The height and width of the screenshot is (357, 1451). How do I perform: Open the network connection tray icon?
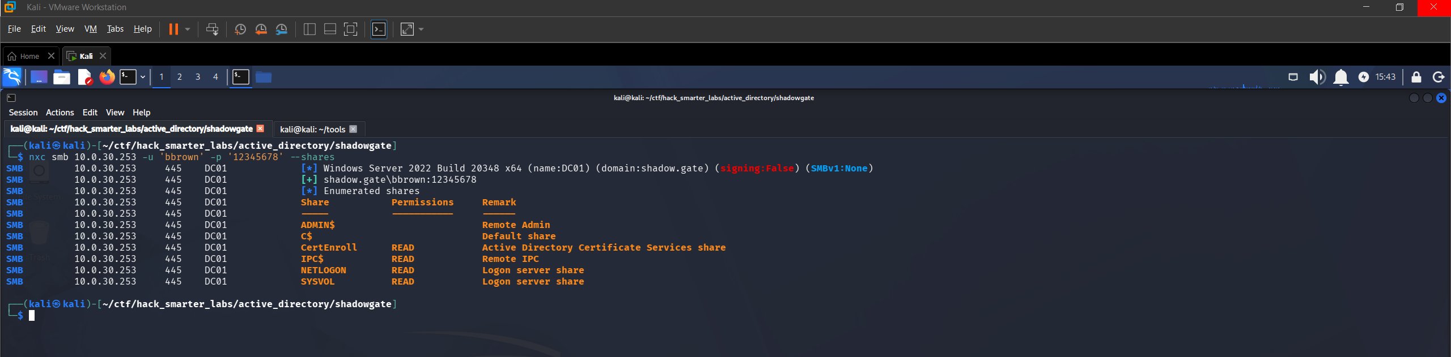pos(1293,77)
